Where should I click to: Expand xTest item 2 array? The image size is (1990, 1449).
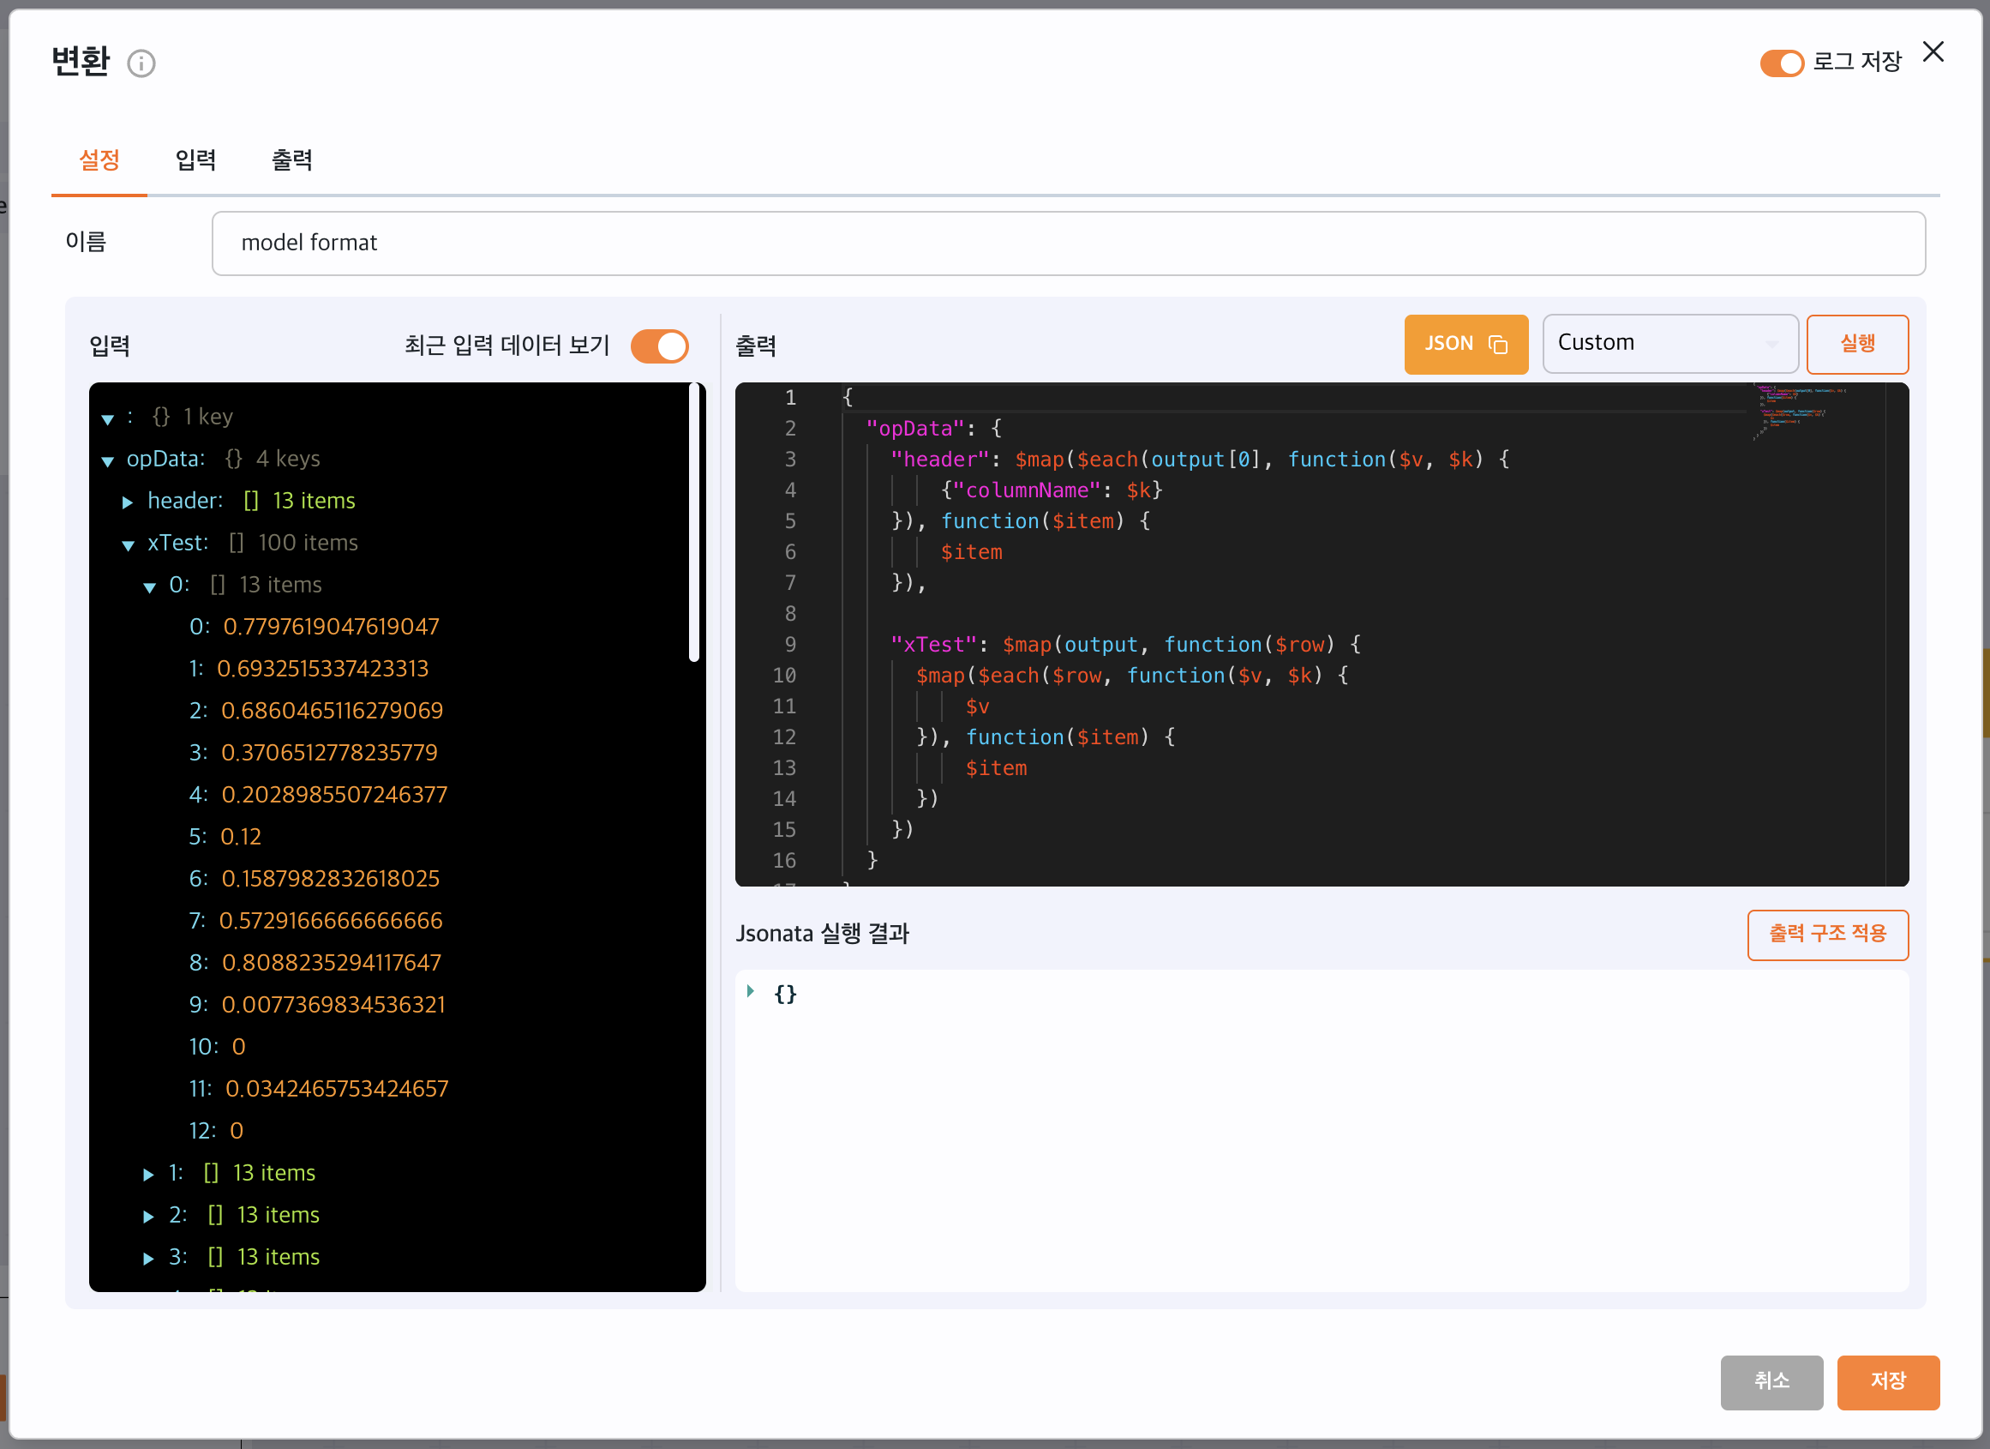pos(149,1217)
